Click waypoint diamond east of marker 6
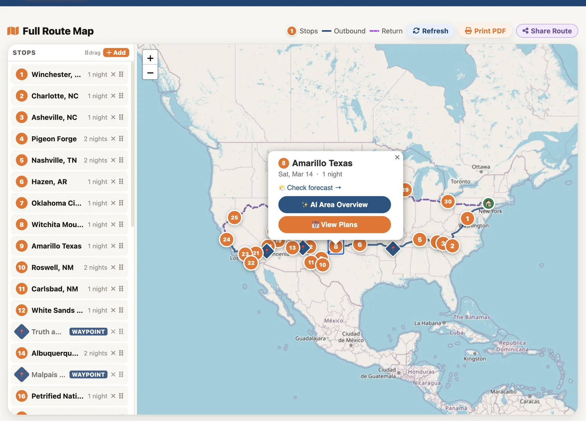The height and width of the screenshot is (421, 586). coord(393,249)
